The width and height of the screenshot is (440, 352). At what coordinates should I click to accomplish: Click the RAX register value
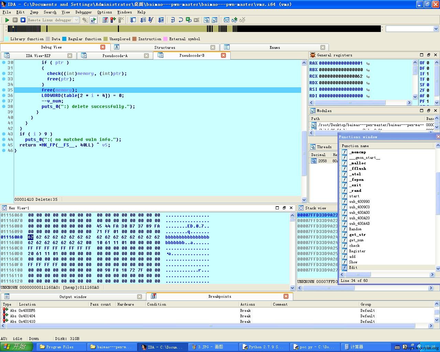point(341,63)
